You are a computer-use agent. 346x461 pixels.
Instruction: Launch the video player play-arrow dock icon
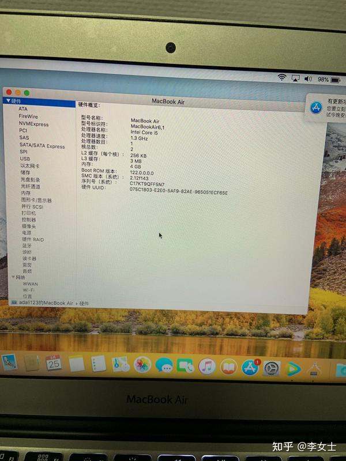tap(293, 369)
